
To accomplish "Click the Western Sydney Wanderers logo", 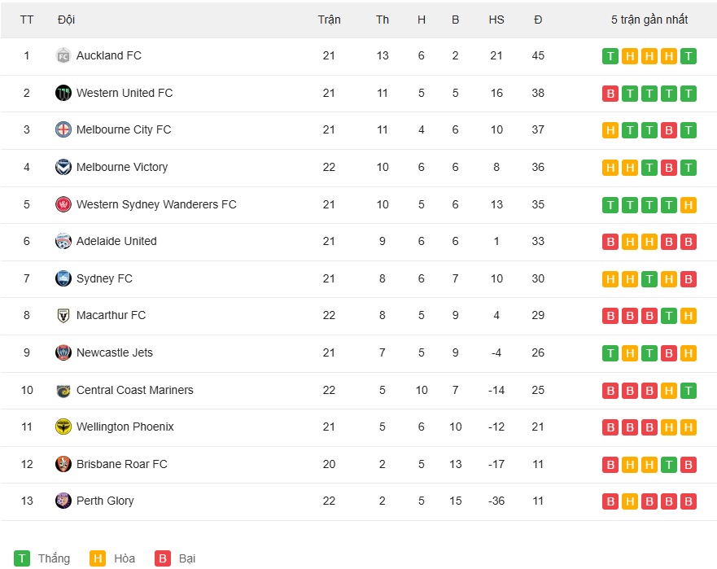I will 63,204.
